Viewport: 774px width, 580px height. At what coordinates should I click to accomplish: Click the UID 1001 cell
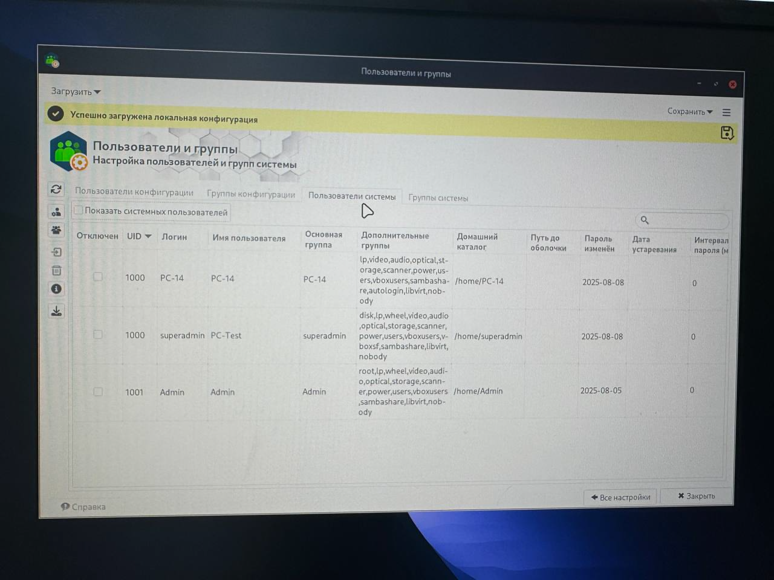(134, 392)
